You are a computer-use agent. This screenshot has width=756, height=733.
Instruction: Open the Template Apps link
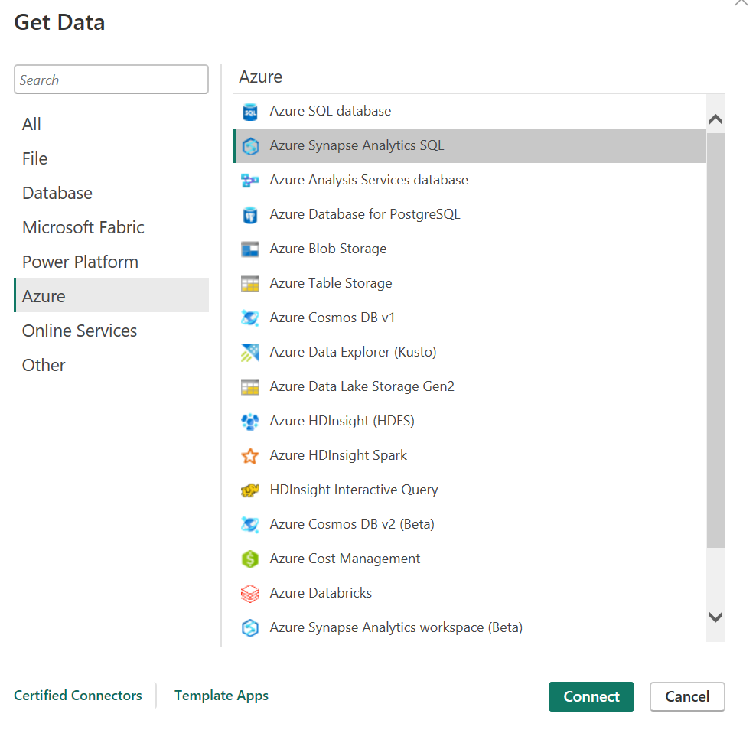(x=221, y=696)
